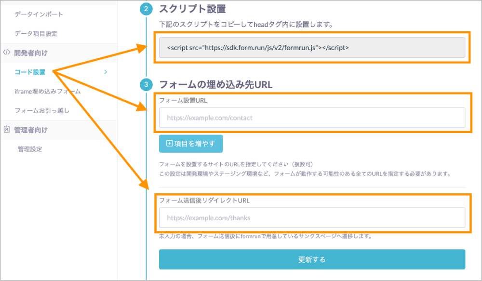Click the フォーム設置URL label
The image size is (482, 281).
tap(183, 101)
